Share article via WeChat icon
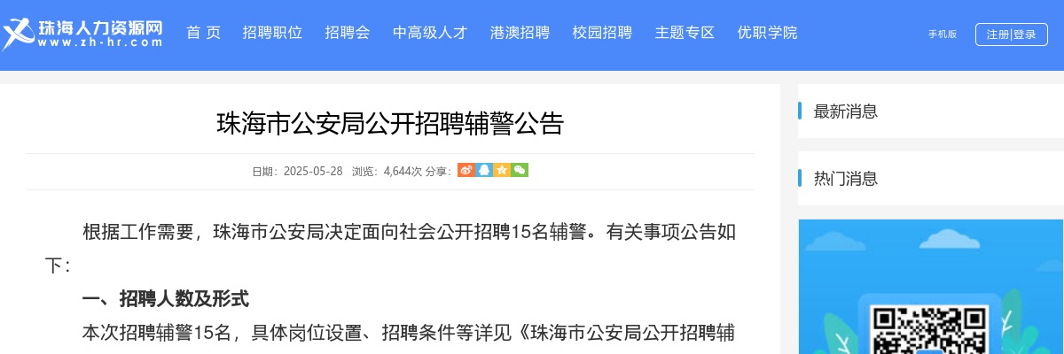Viewport: 1064px width, 354px height. [520, 170]
